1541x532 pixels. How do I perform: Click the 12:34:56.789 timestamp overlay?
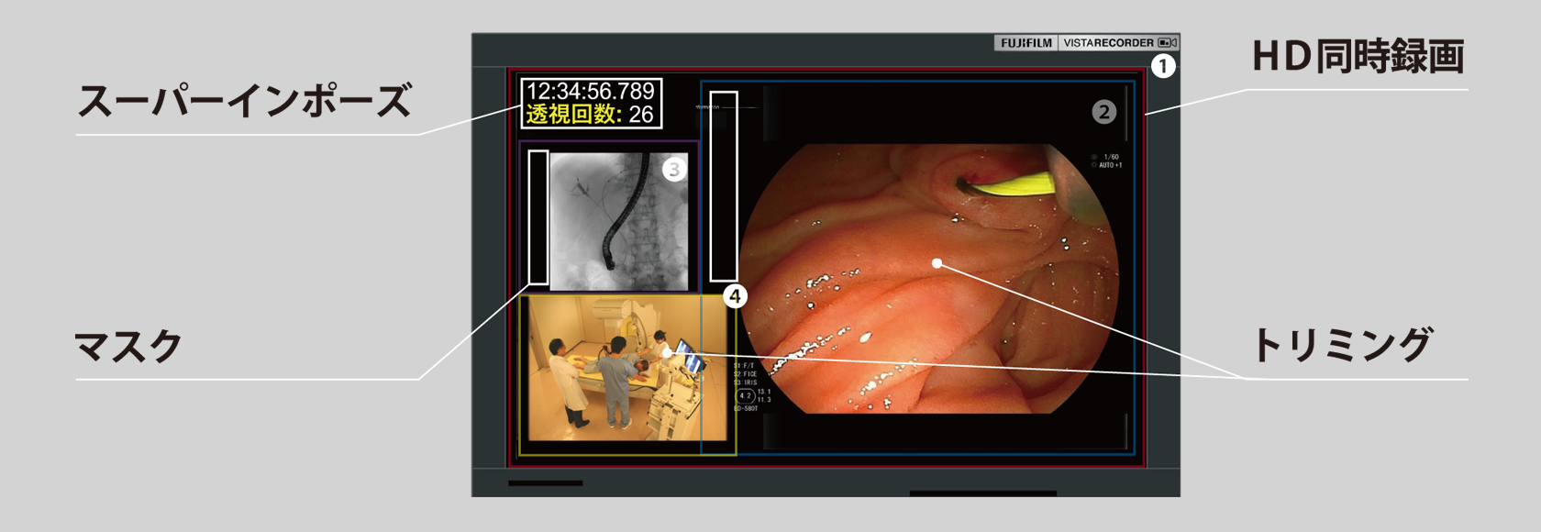pos(590,91)
